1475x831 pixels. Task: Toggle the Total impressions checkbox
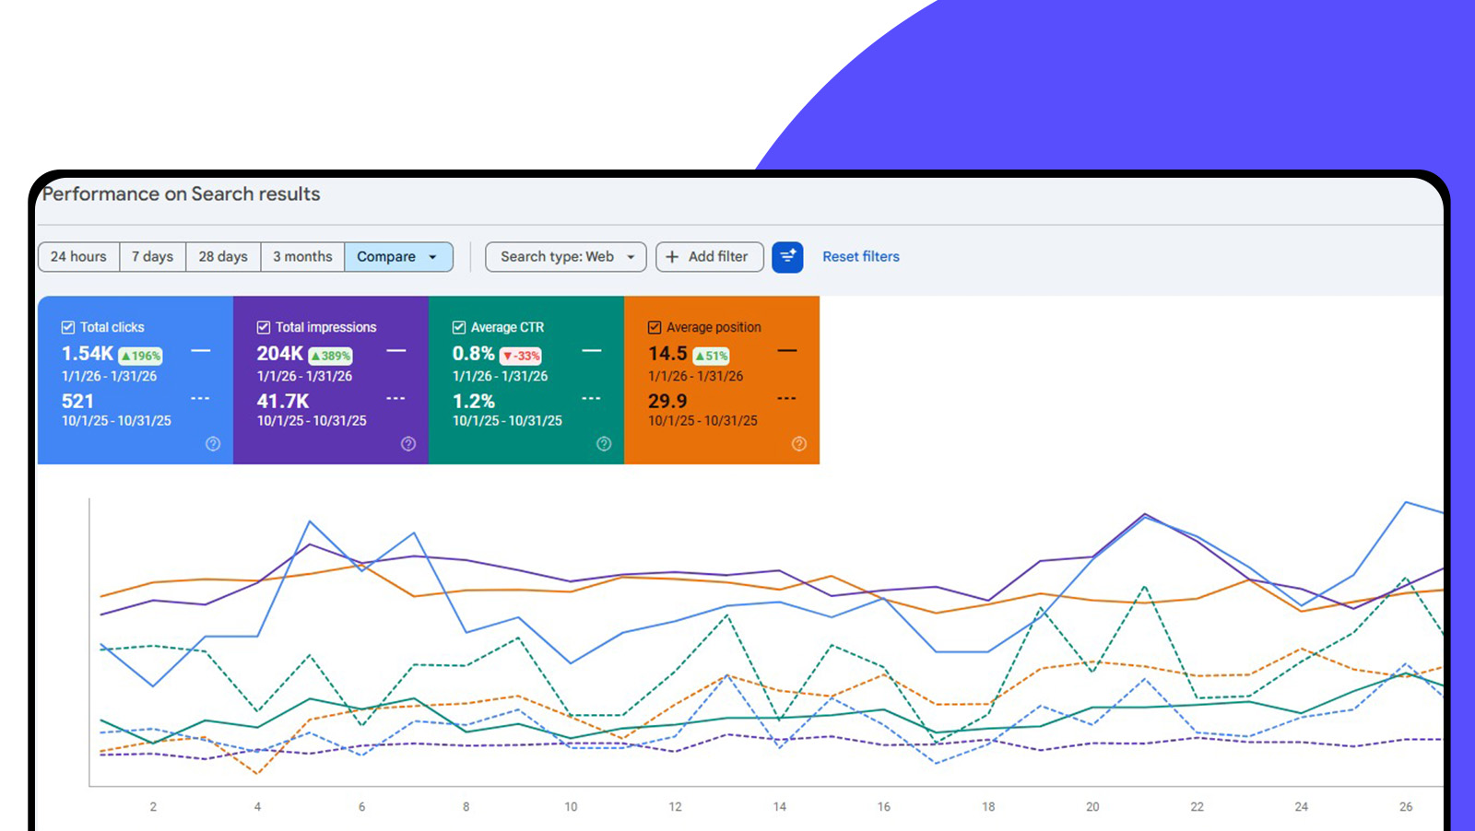pyautogui.click(x=264, y=327)
